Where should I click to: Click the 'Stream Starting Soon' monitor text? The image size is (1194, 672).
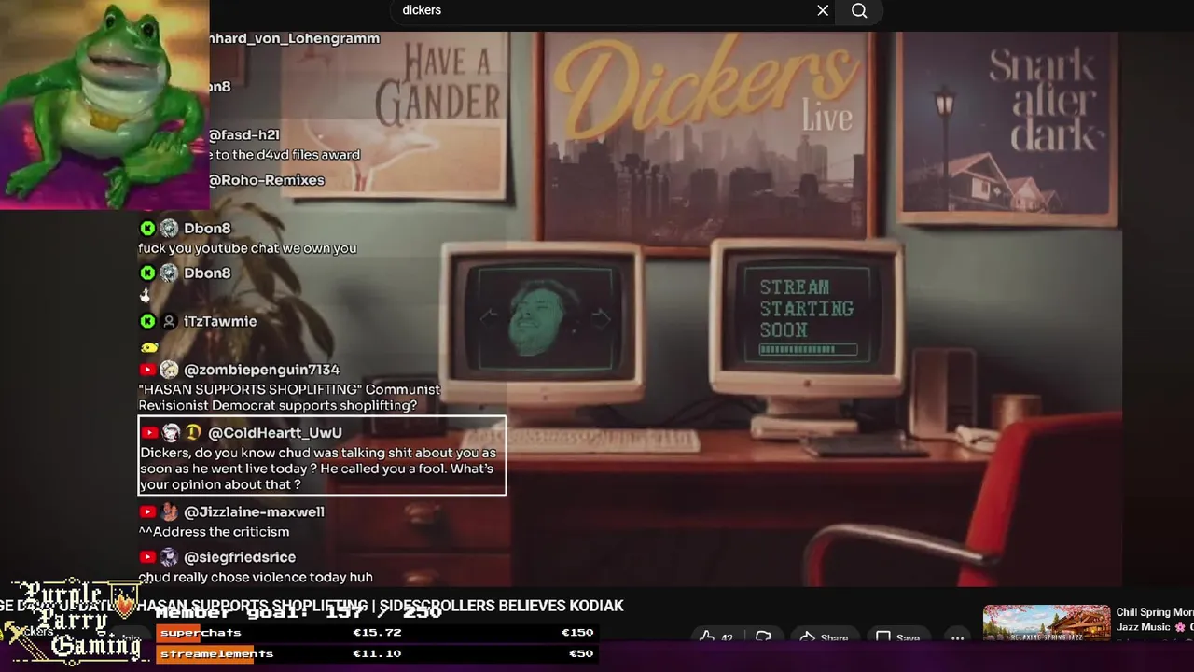point(806,308)
